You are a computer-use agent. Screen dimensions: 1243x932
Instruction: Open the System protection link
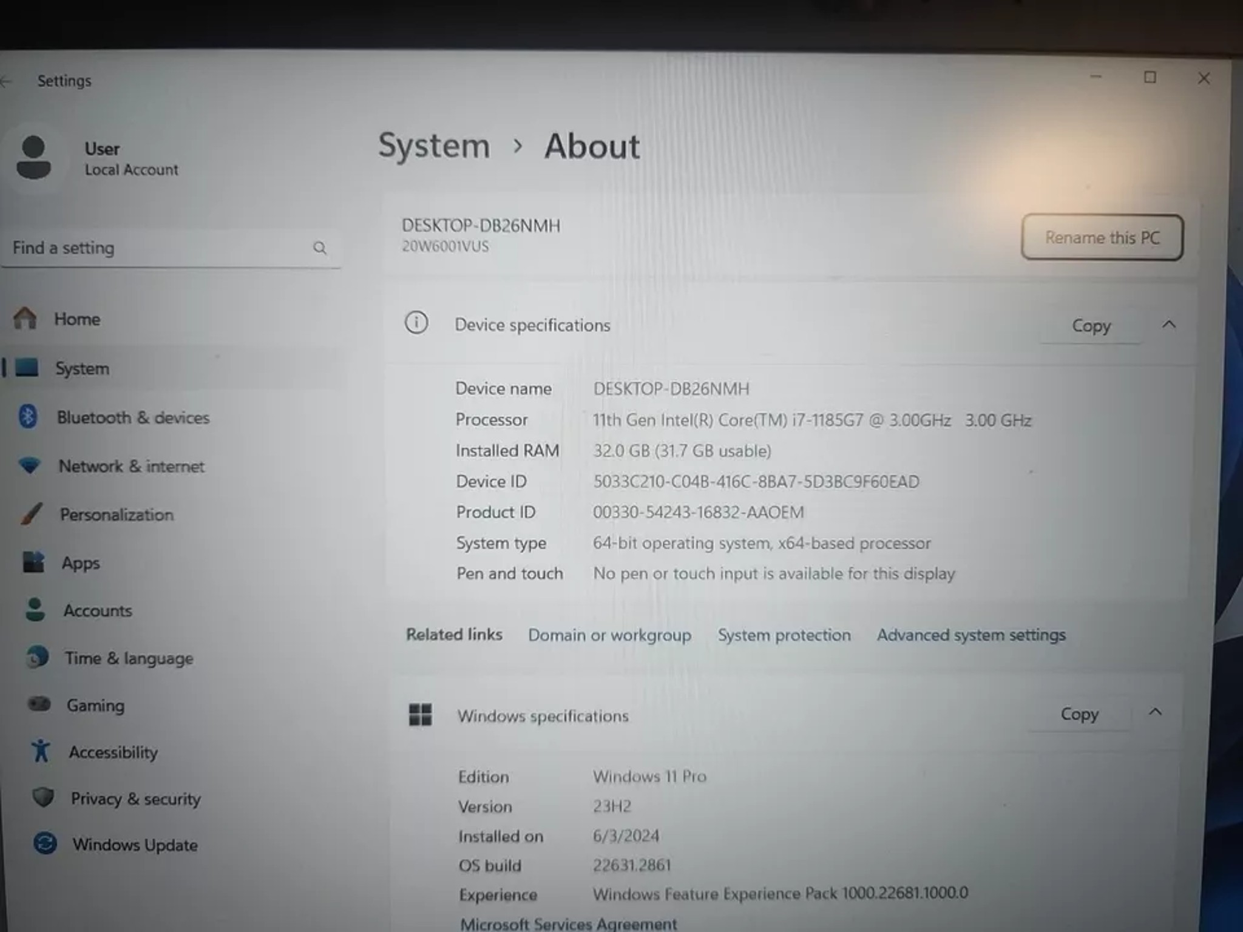coord(784,635)
